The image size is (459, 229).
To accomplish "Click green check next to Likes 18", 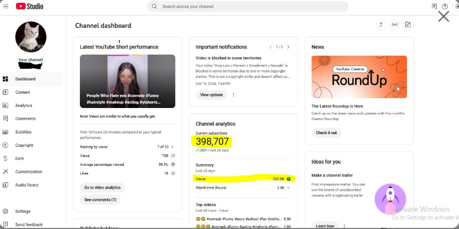I will (173, 173).
